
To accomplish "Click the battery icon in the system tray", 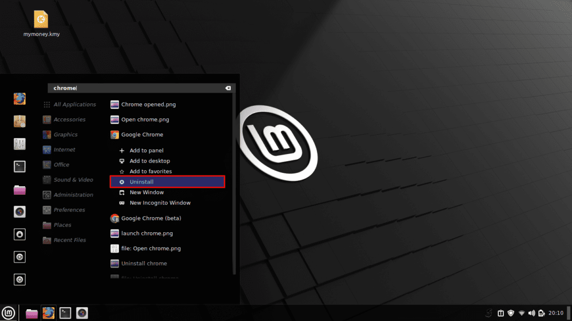I will 541,313.
